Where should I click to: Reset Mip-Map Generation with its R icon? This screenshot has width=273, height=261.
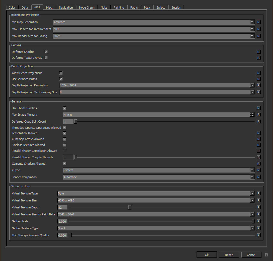tap(259, 22)
